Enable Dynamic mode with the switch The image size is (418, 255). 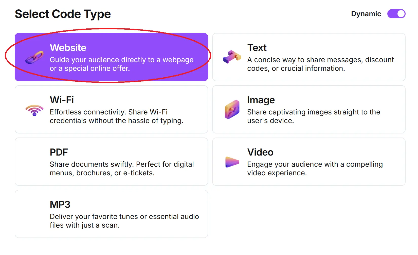coord(396,14)
